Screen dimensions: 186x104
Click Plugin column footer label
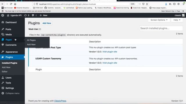coord(39,70)
